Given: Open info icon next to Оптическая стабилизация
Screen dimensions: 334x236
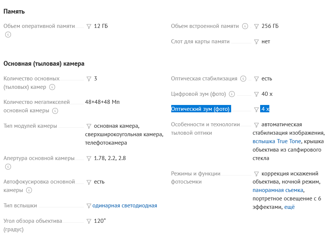Looking at the screenshot, I should [243, 79].
